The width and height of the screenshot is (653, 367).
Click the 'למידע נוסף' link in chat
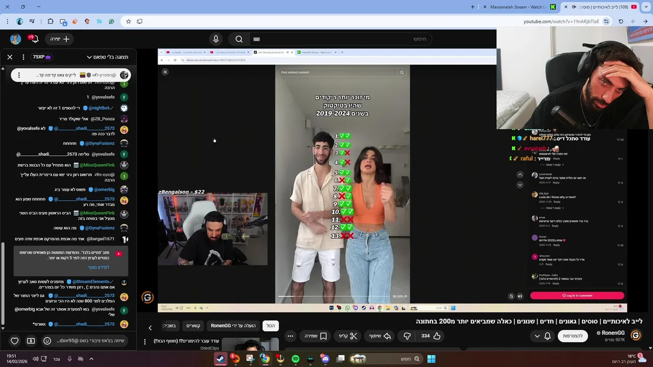point(98,267)
